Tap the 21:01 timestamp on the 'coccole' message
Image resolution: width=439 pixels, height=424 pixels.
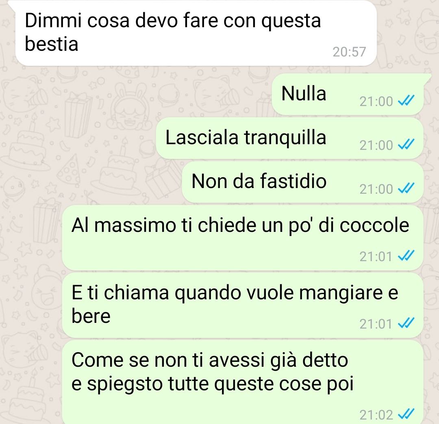376,256
